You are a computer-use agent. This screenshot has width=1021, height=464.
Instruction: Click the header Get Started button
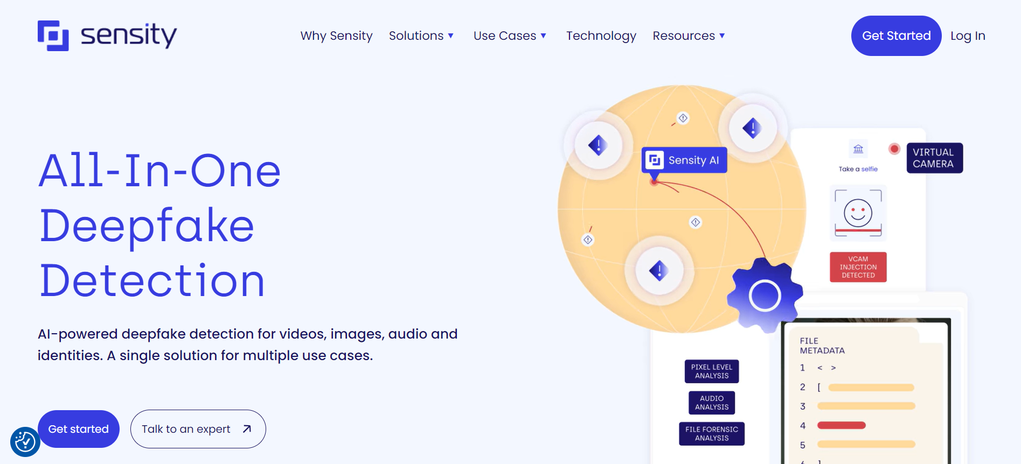pyautogui.click(x=897, y=36)
